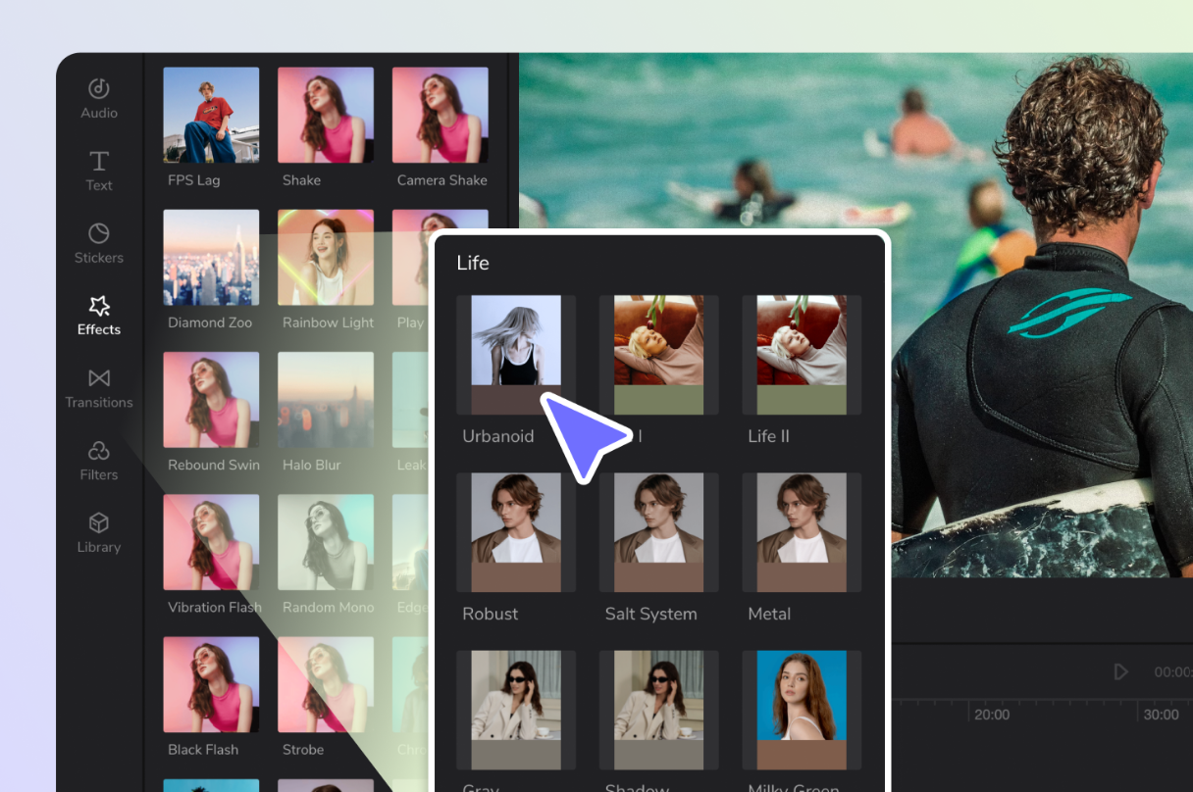This screenshot has width=1193, height=792.
Task: Select the Gray filter thumbnail
Action: click(x=516, y=710)
